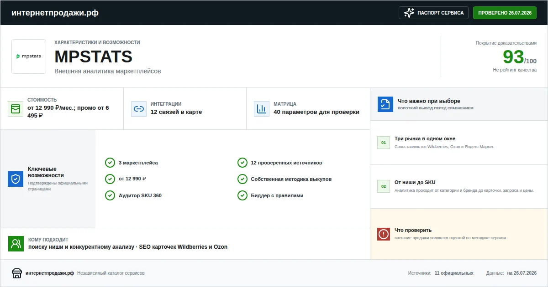Click the 'Кому подходит' description line
548x287 pixels.
[x=128, y=247]
